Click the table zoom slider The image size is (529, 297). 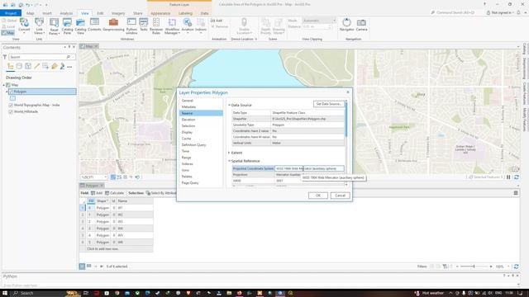[x=474, y=266]
